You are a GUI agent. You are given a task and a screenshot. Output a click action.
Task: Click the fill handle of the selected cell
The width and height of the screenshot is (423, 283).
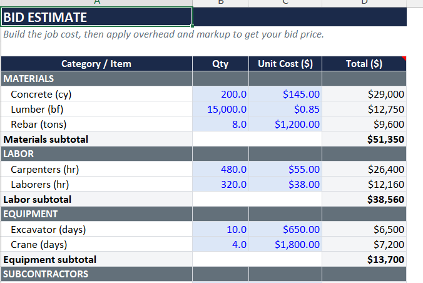pyautogui.click(x=192, y=26)
